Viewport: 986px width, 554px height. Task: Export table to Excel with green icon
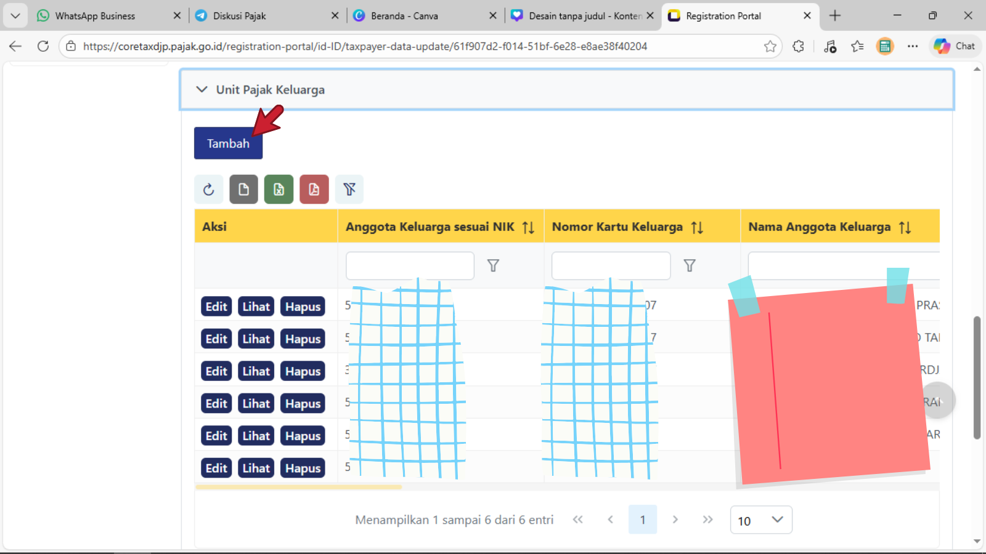(279, 190)
